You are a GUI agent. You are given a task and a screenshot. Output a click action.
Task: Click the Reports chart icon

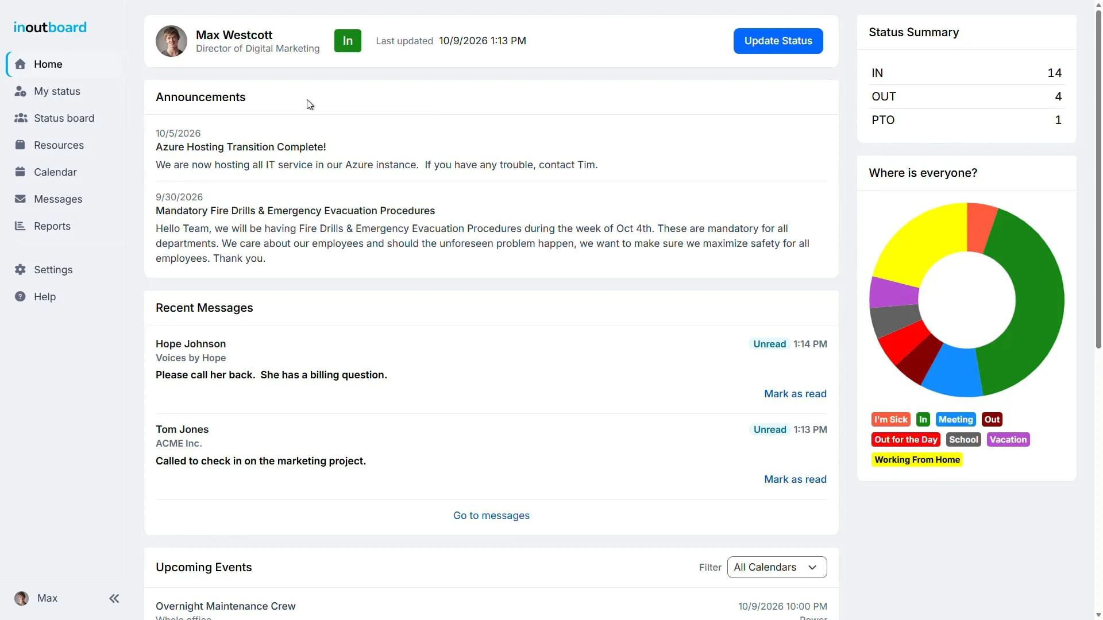click(20, 226)
